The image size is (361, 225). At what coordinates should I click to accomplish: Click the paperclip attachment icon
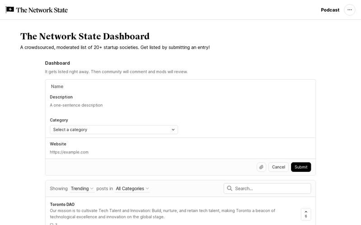[x=261, y=167]
